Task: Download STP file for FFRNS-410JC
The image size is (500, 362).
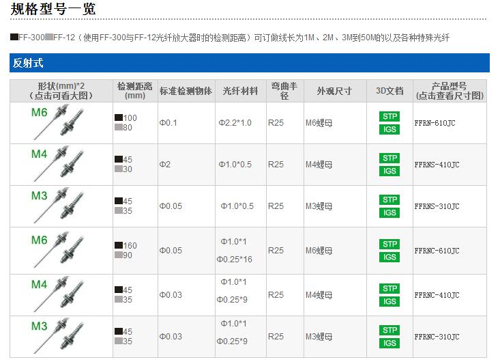Action: 389,158
